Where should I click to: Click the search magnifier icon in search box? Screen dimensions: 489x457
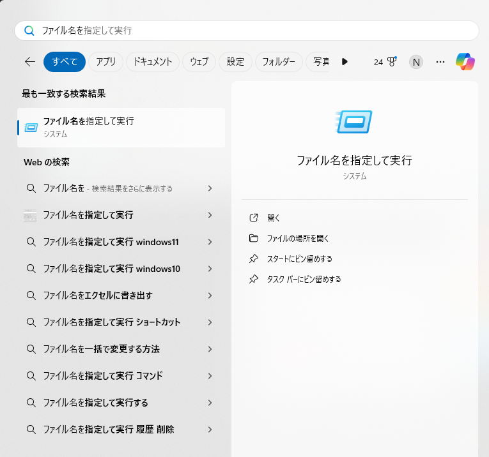point(29,31)
